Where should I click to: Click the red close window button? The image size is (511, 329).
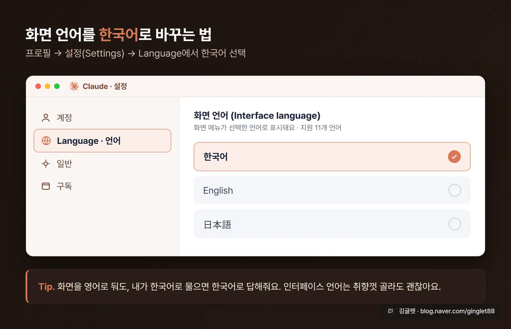click(x=38, y=86)
